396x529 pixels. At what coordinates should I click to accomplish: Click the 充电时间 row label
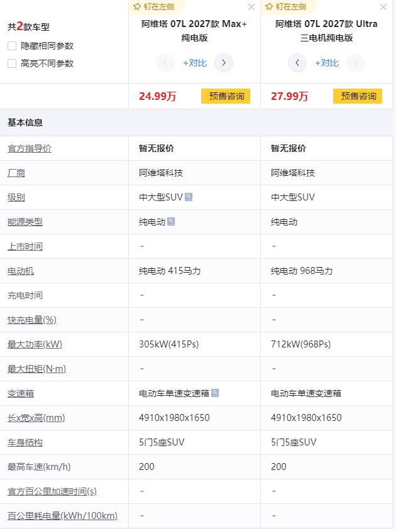[25, 295]
